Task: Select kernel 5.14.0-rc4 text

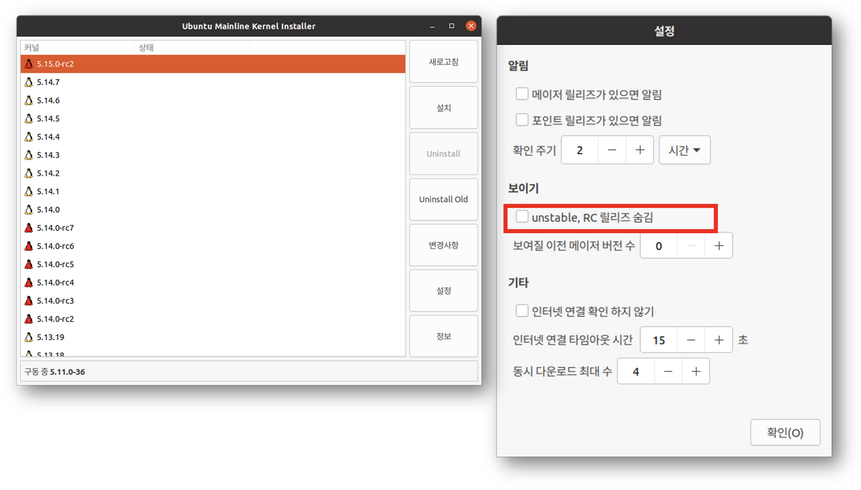Action: click(x=55, y=282)
